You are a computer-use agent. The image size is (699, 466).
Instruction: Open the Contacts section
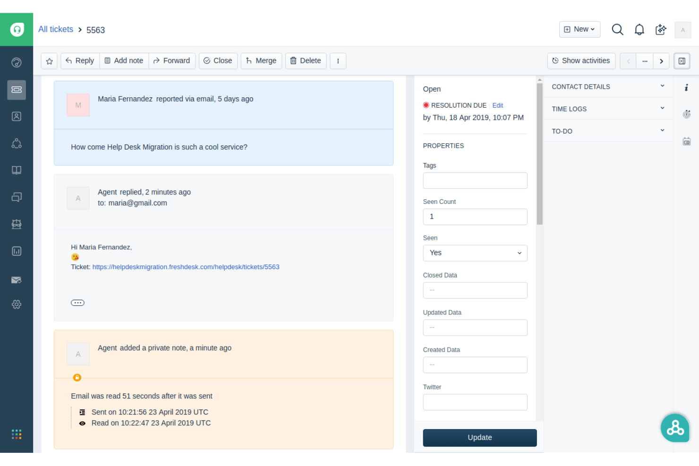click(x=17, y=116)
